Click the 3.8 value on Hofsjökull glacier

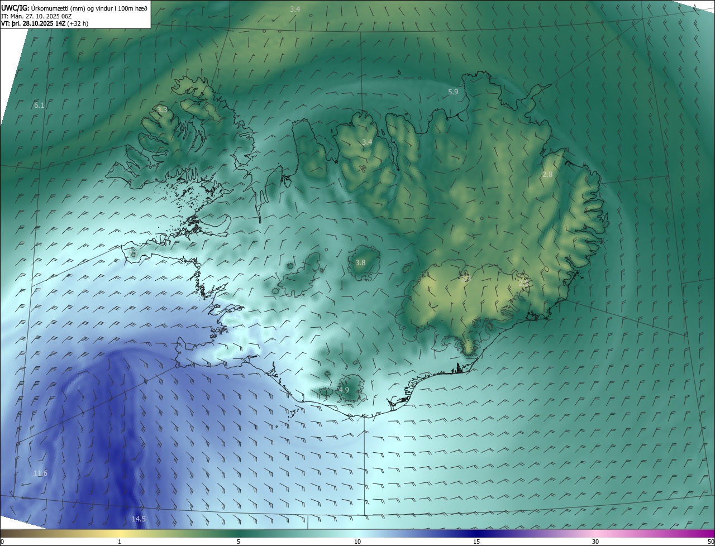(x=360, y=262)
